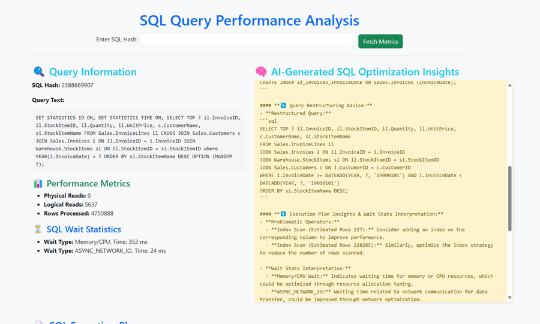The image size is (540, 324).
Task: Click the ASYNC_NETWORK_IO wait type entry
Action: (x=104, y=251)
